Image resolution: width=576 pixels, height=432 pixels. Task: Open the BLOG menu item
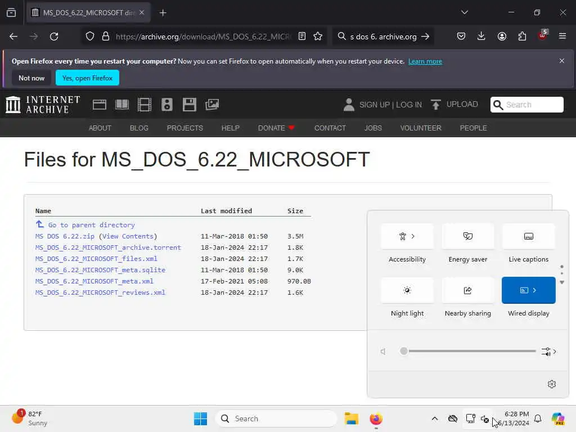click(139, 128)
